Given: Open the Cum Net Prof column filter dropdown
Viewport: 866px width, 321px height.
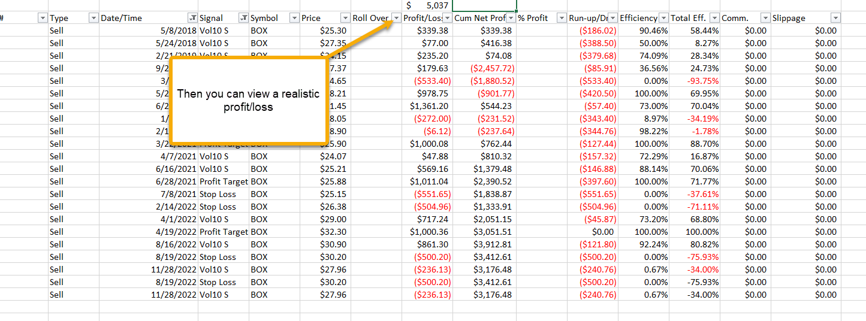Looking at the screenshot, I should click(511, 18).
